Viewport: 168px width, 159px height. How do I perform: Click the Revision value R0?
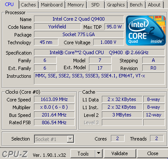point(153,68)
